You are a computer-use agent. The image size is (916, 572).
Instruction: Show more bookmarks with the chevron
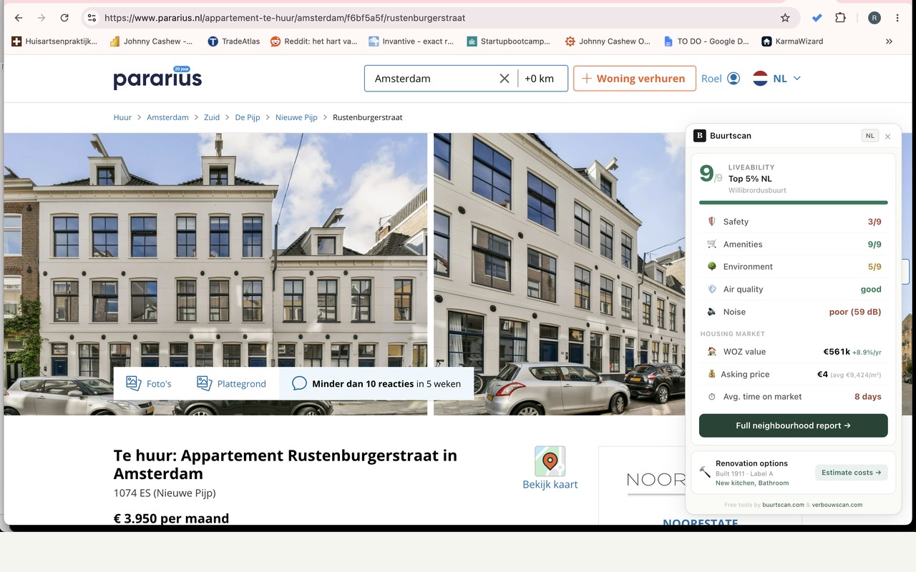pos(889,41)
